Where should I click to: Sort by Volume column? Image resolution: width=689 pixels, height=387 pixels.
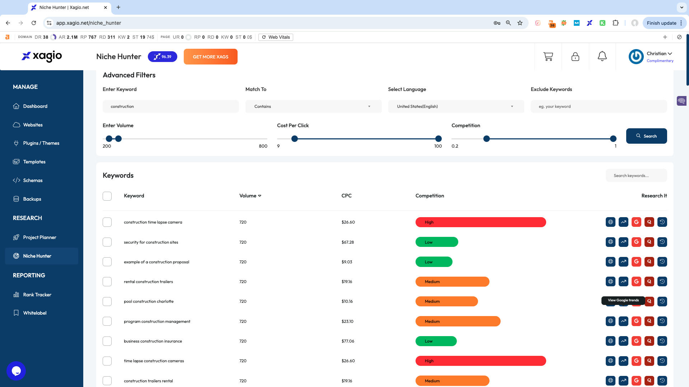[x=250, y=196]
